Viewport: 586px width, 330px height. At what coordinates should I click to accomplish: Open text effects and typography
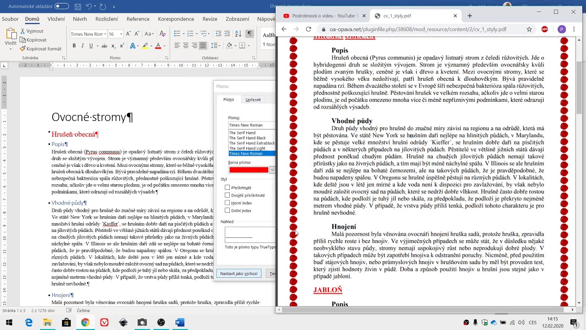[133, 46]
